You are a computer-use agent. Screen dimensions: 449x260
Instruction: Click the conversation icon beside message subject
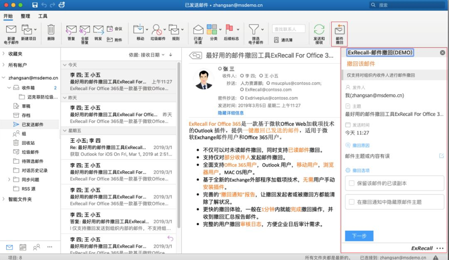196,55
